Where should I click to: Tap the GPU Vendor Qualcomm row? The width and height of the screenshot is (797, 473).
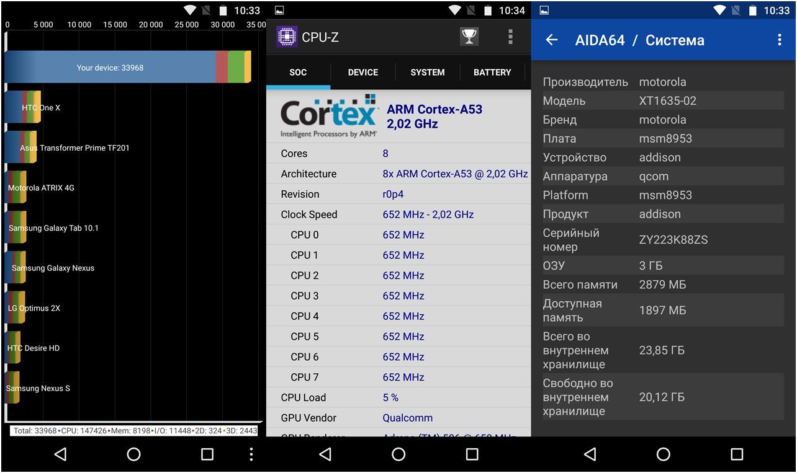[398, 418]
